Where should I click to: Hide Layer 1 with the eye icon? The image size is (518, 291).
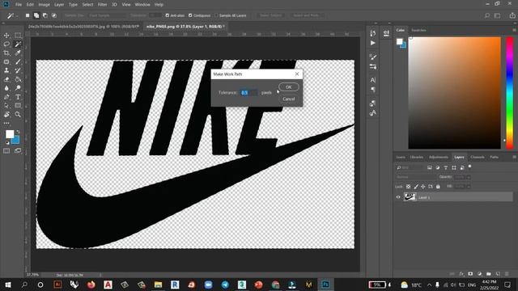[x=398, y=197]
